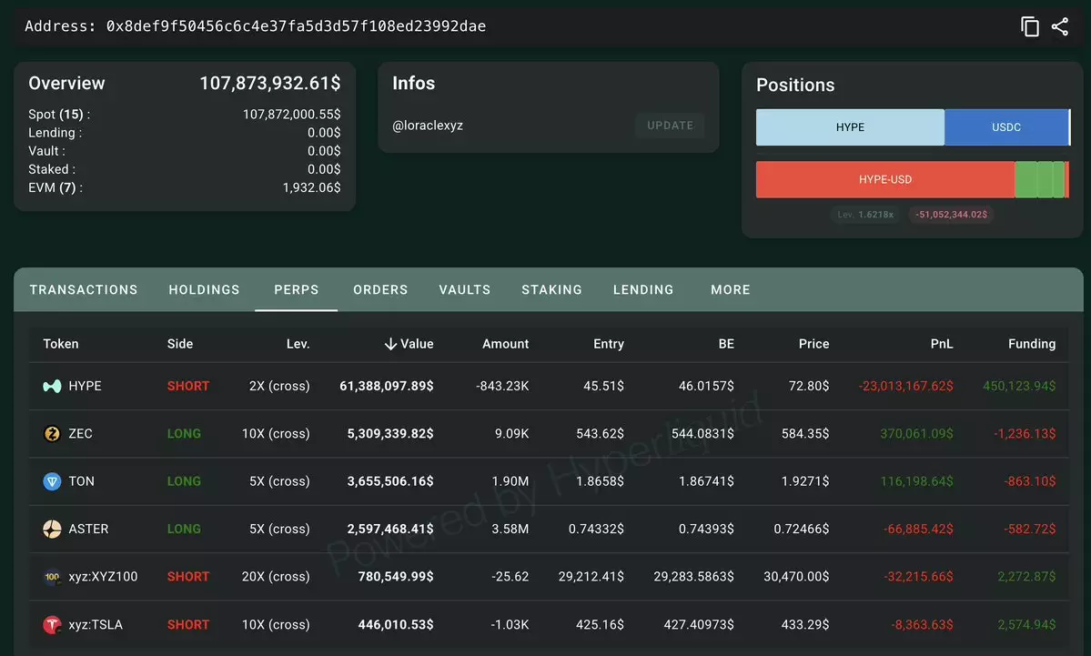Click the TON PnL 116,198.64$
The height and width of the screenshot is (656, 1091).
point(916,481)
